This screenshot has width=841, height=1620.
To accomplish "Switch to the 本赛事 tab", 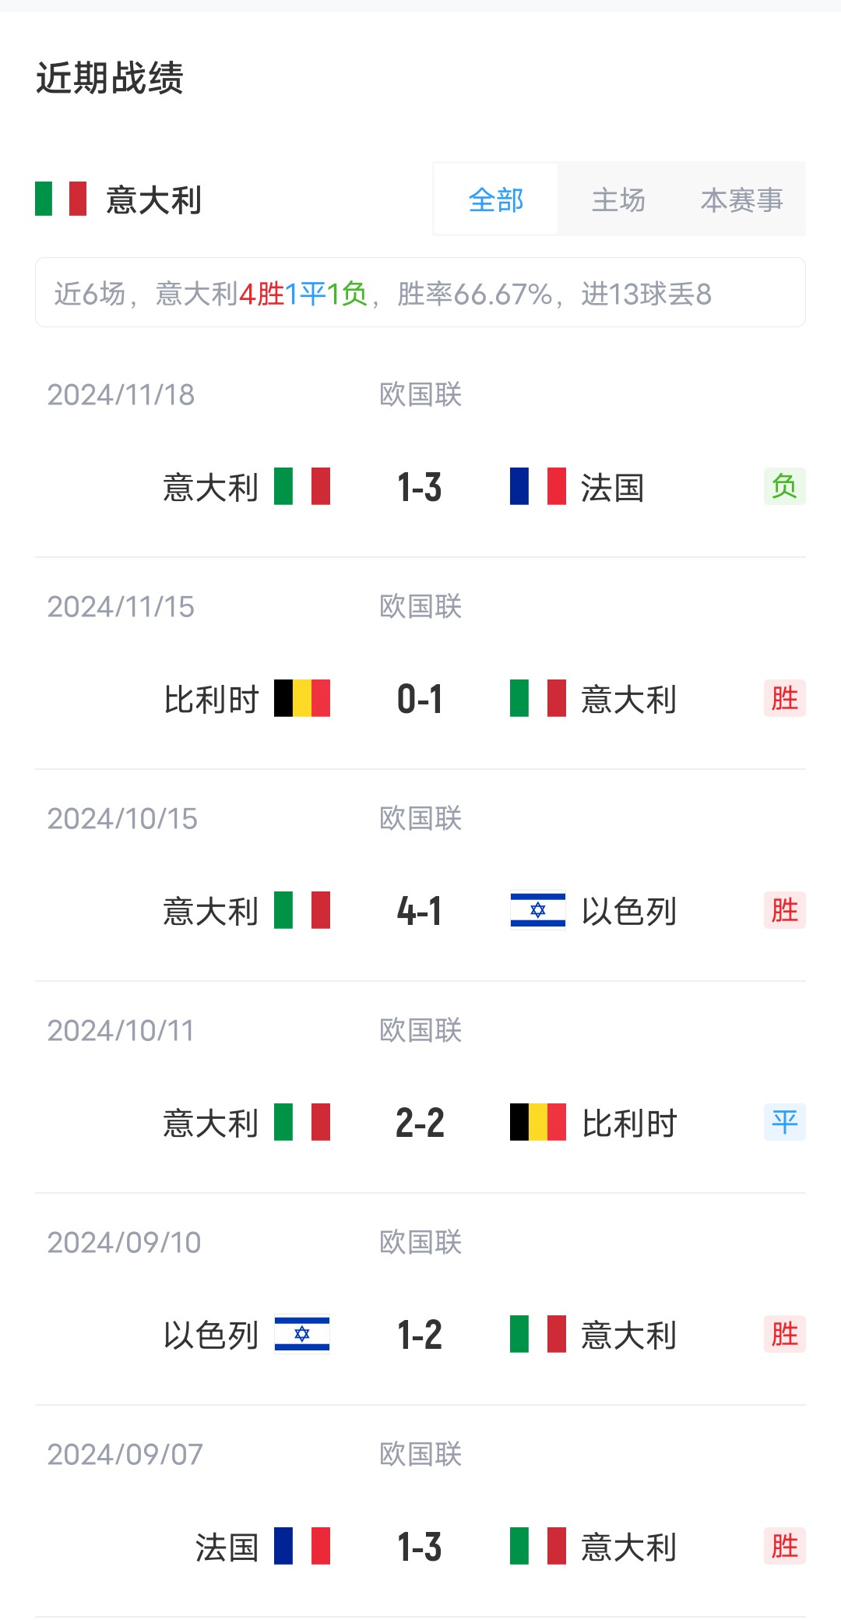I will click(x=741, y=199).
